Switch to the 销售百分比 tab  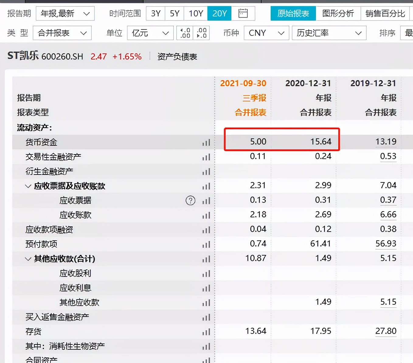[x=385, y=13]
